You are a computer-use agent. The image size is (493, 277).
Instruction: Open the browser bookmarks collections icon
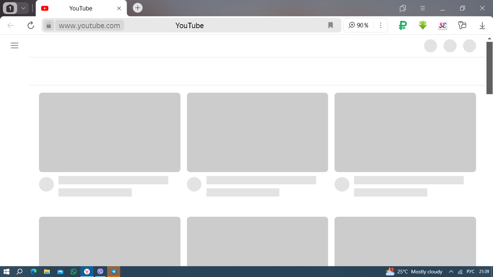403,8
